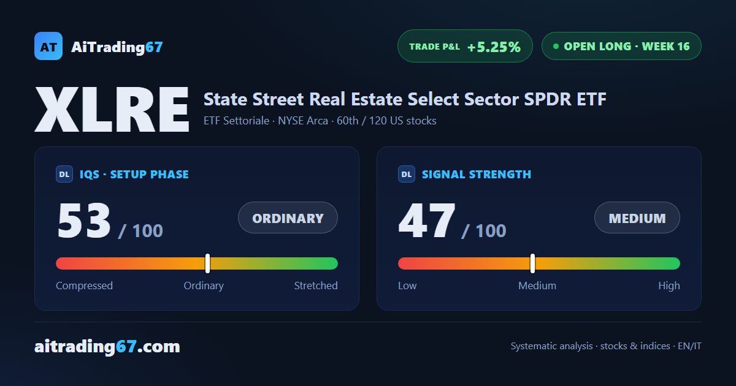Click the ETF Settoriale NYSE Arca subtitle
The image size is (736, 386).
pos(320,121)
